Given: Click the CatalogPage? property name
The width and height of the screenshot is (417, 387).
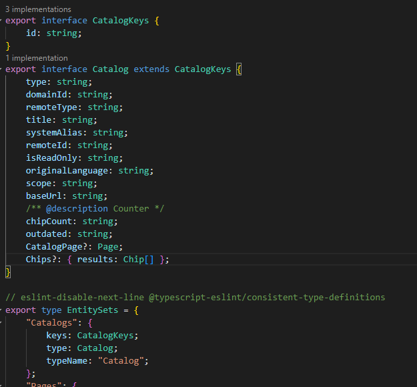Looking at the screenshot, I should click(x=57, y=247).
